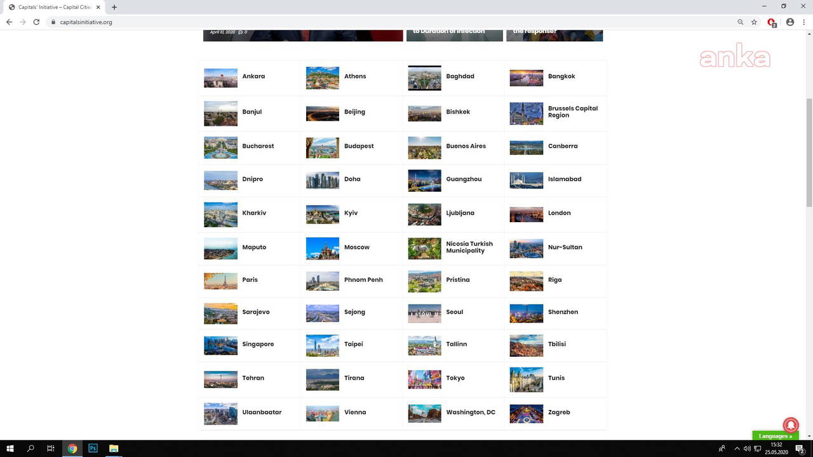Open the Windows action center notifications icon

(x=800, y=449)
